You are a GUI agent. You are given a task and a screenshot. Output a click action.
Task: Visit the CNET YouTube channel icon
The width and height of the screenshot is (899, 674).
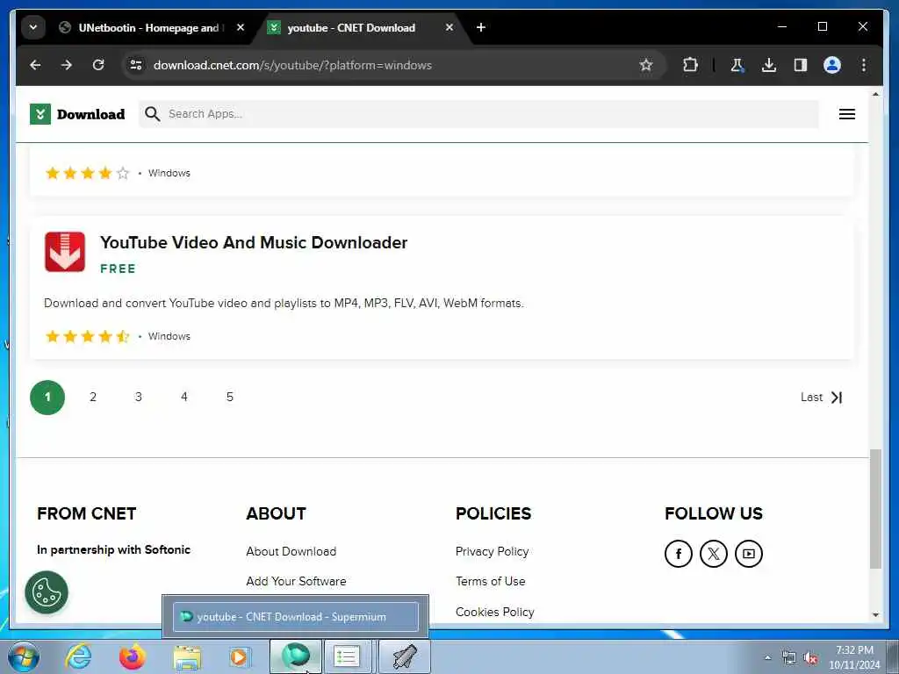tap(748, 554)
